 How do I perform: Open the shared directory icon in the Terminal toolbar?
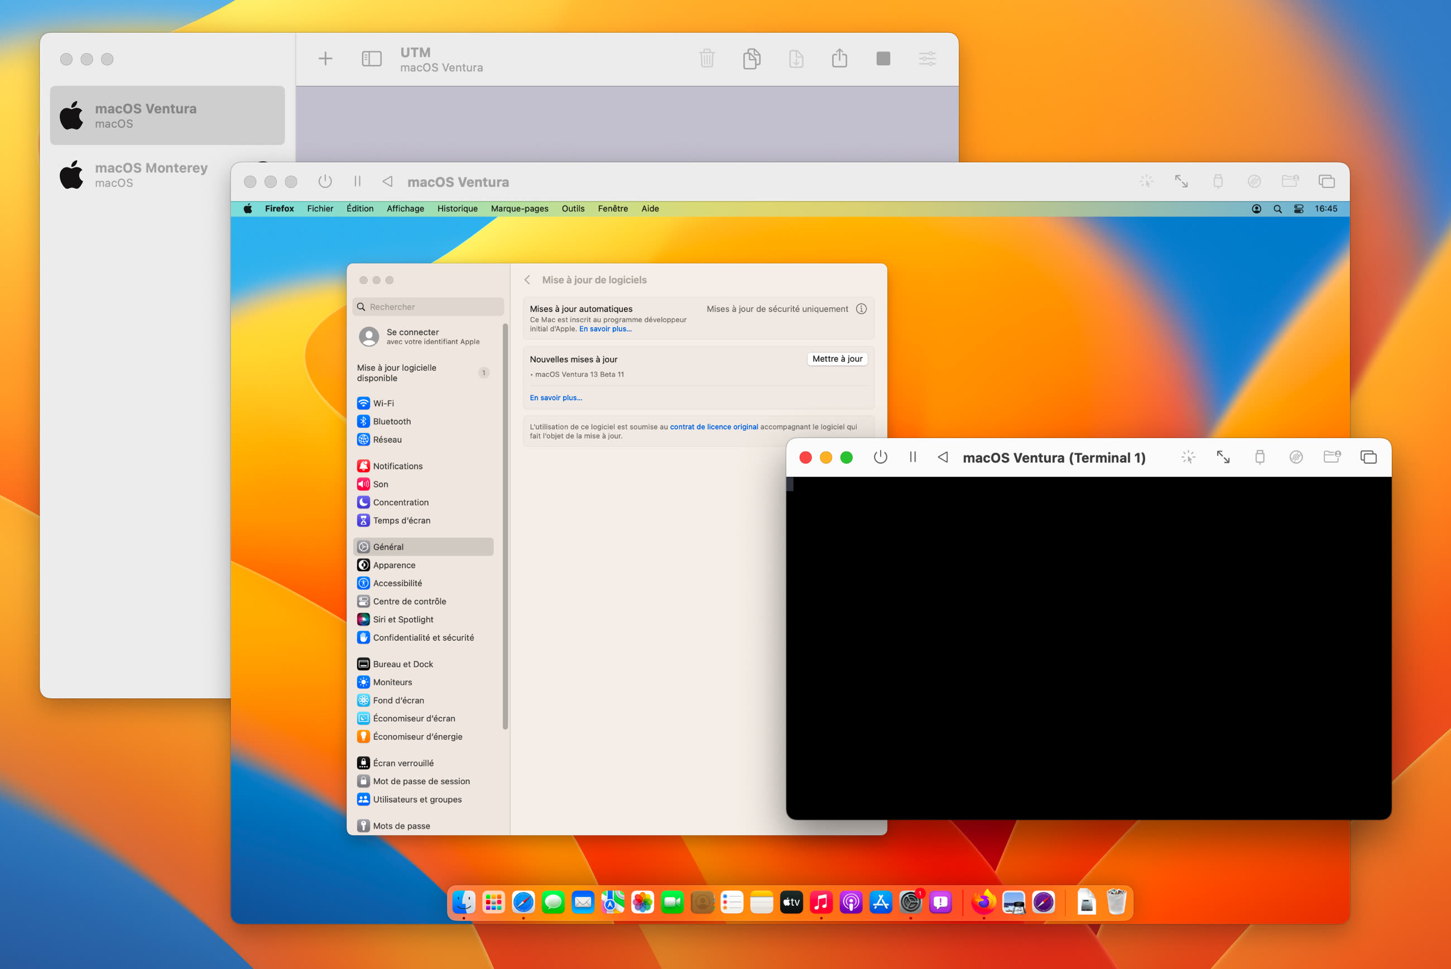coord(1331,457)
